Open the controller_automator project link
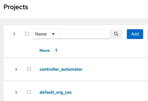This screenshot has height=101, width=148. pyautogui.click(x=61, y=69)
